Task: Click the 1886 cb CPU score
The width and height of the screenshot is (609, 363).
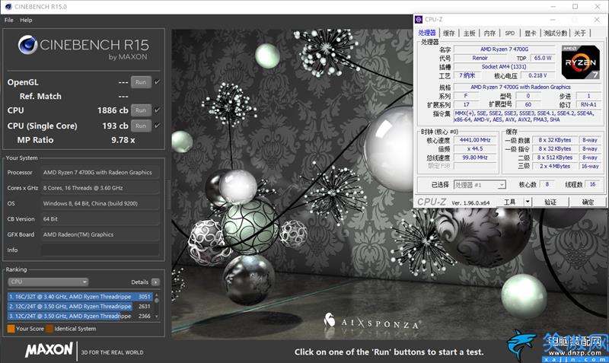Action: click(113, 110)
